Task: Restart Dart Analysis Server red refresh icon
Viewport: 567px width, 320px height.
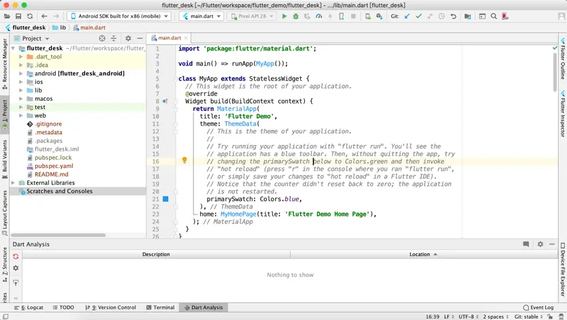Action: click(16, 257)
